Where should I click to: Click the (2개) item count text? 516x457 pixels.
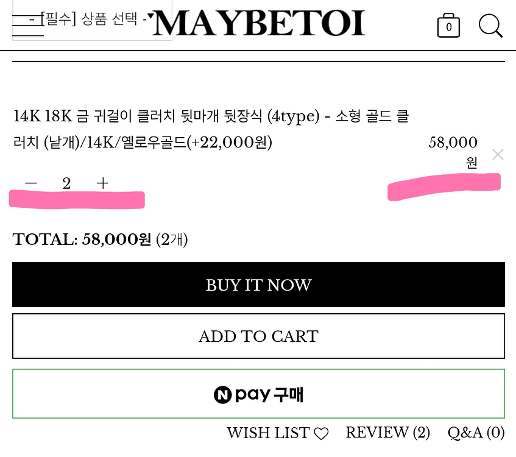coord(172,239)
